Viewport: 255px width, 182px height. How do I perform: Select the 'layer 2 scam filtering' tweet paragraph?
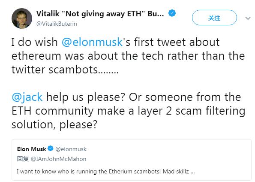pos(129,111)
